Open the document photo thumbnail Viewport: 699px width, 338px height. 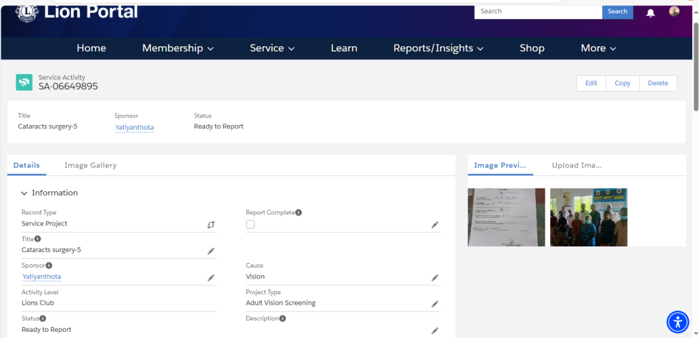506,217
